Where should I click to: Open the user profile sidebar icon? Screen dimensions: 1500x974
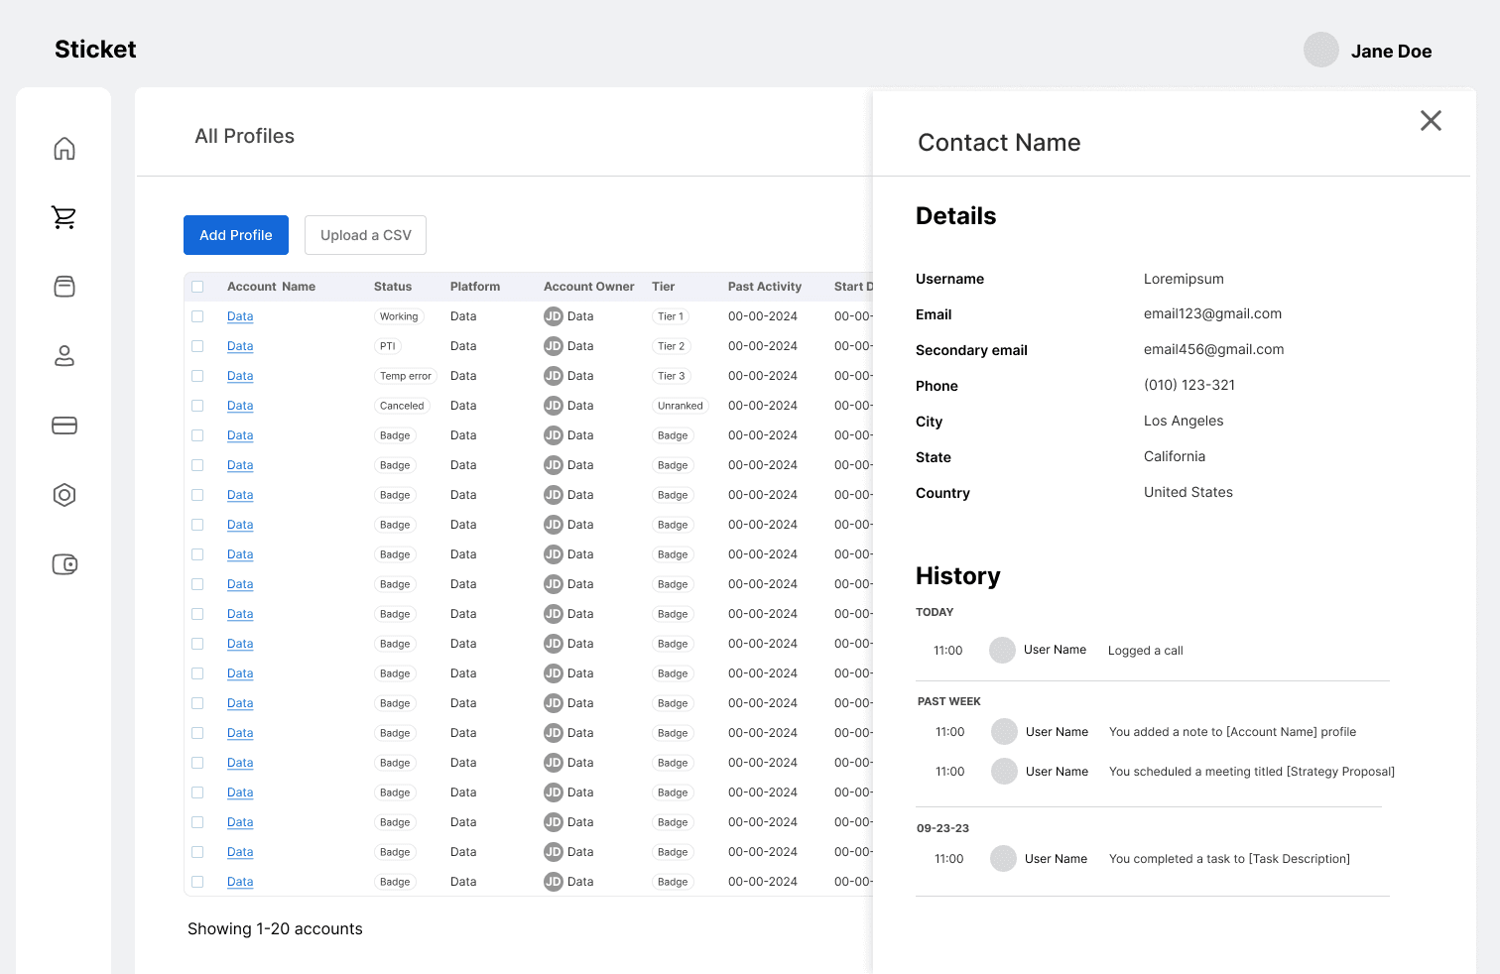(64, 356)
